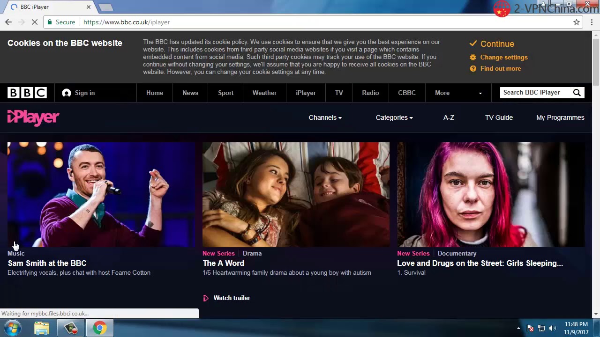Open the CBBC section

coord(407,93)
